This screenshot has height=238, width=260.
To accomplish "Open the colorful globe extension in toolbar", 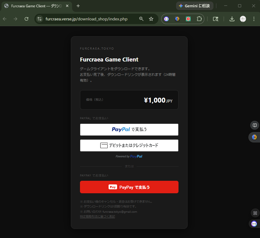I will [x=177, y=19].
